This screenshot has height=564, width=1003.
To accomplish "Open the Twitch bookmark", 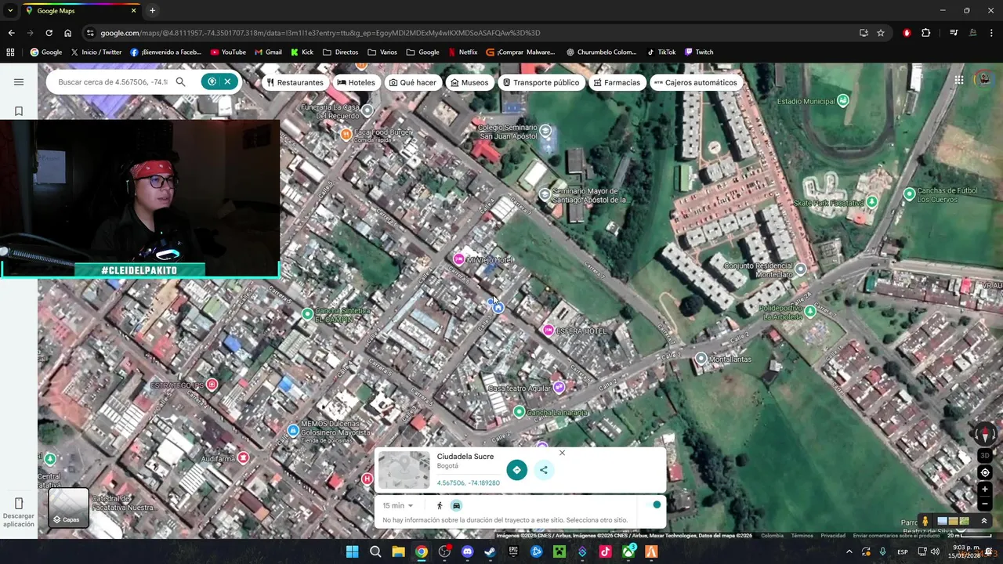I will coord(699,52).
